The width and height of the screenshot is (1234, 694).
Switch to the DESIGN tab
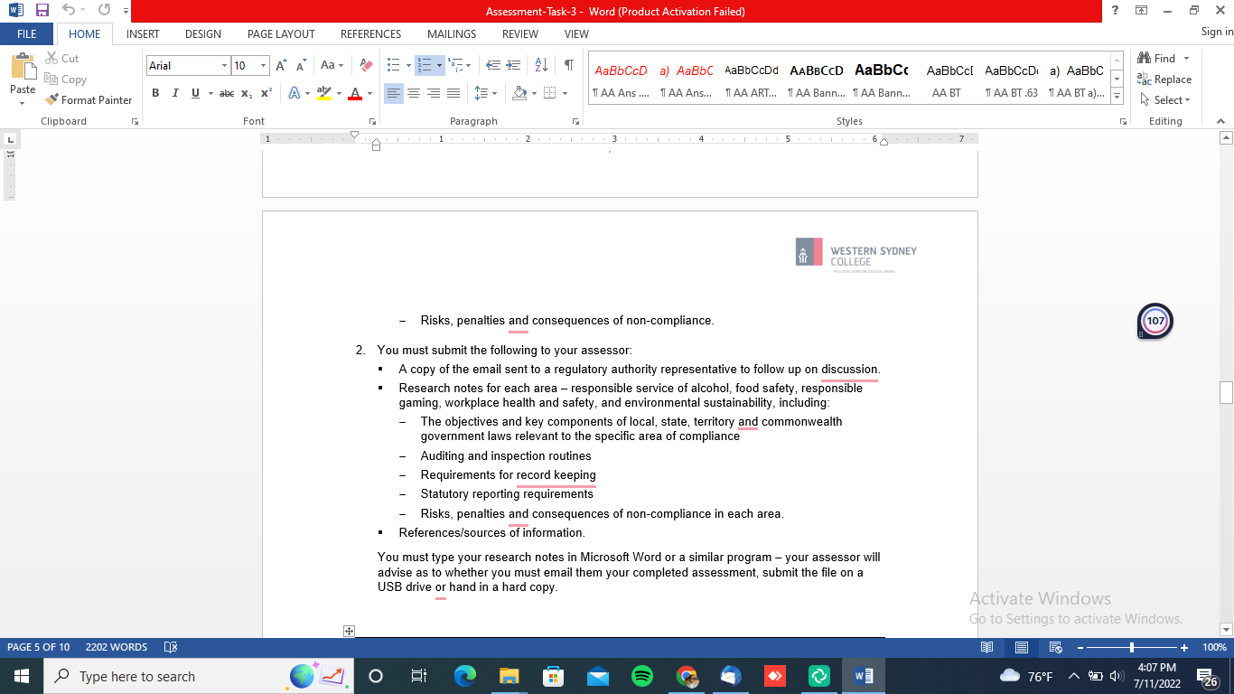click(x=203, y=33)
